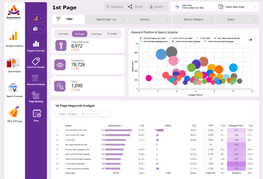Click to select your data source
The height and width of the screenshot is (179, 263).
pyautogui.click(x=193, y=8)
